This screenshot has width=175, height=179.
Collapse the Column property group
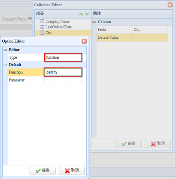tap(94, 22)
